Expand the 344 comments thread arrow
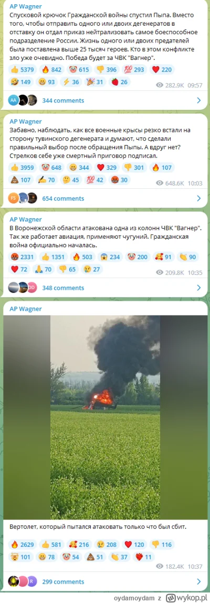 (x=199, y=100)
